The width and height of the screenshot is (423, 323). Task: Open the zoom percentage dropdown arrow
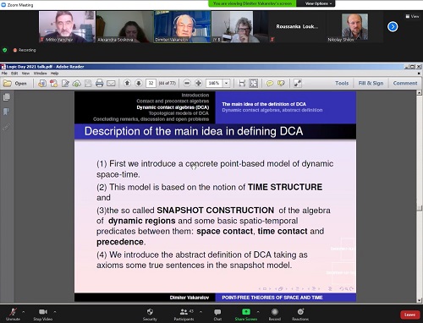(x=226, y=83)
